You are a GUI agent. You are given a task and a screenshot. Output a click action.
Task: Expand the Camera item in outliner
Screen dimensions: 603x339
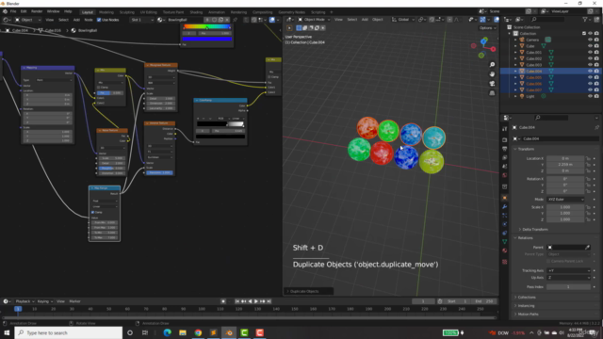515,40
